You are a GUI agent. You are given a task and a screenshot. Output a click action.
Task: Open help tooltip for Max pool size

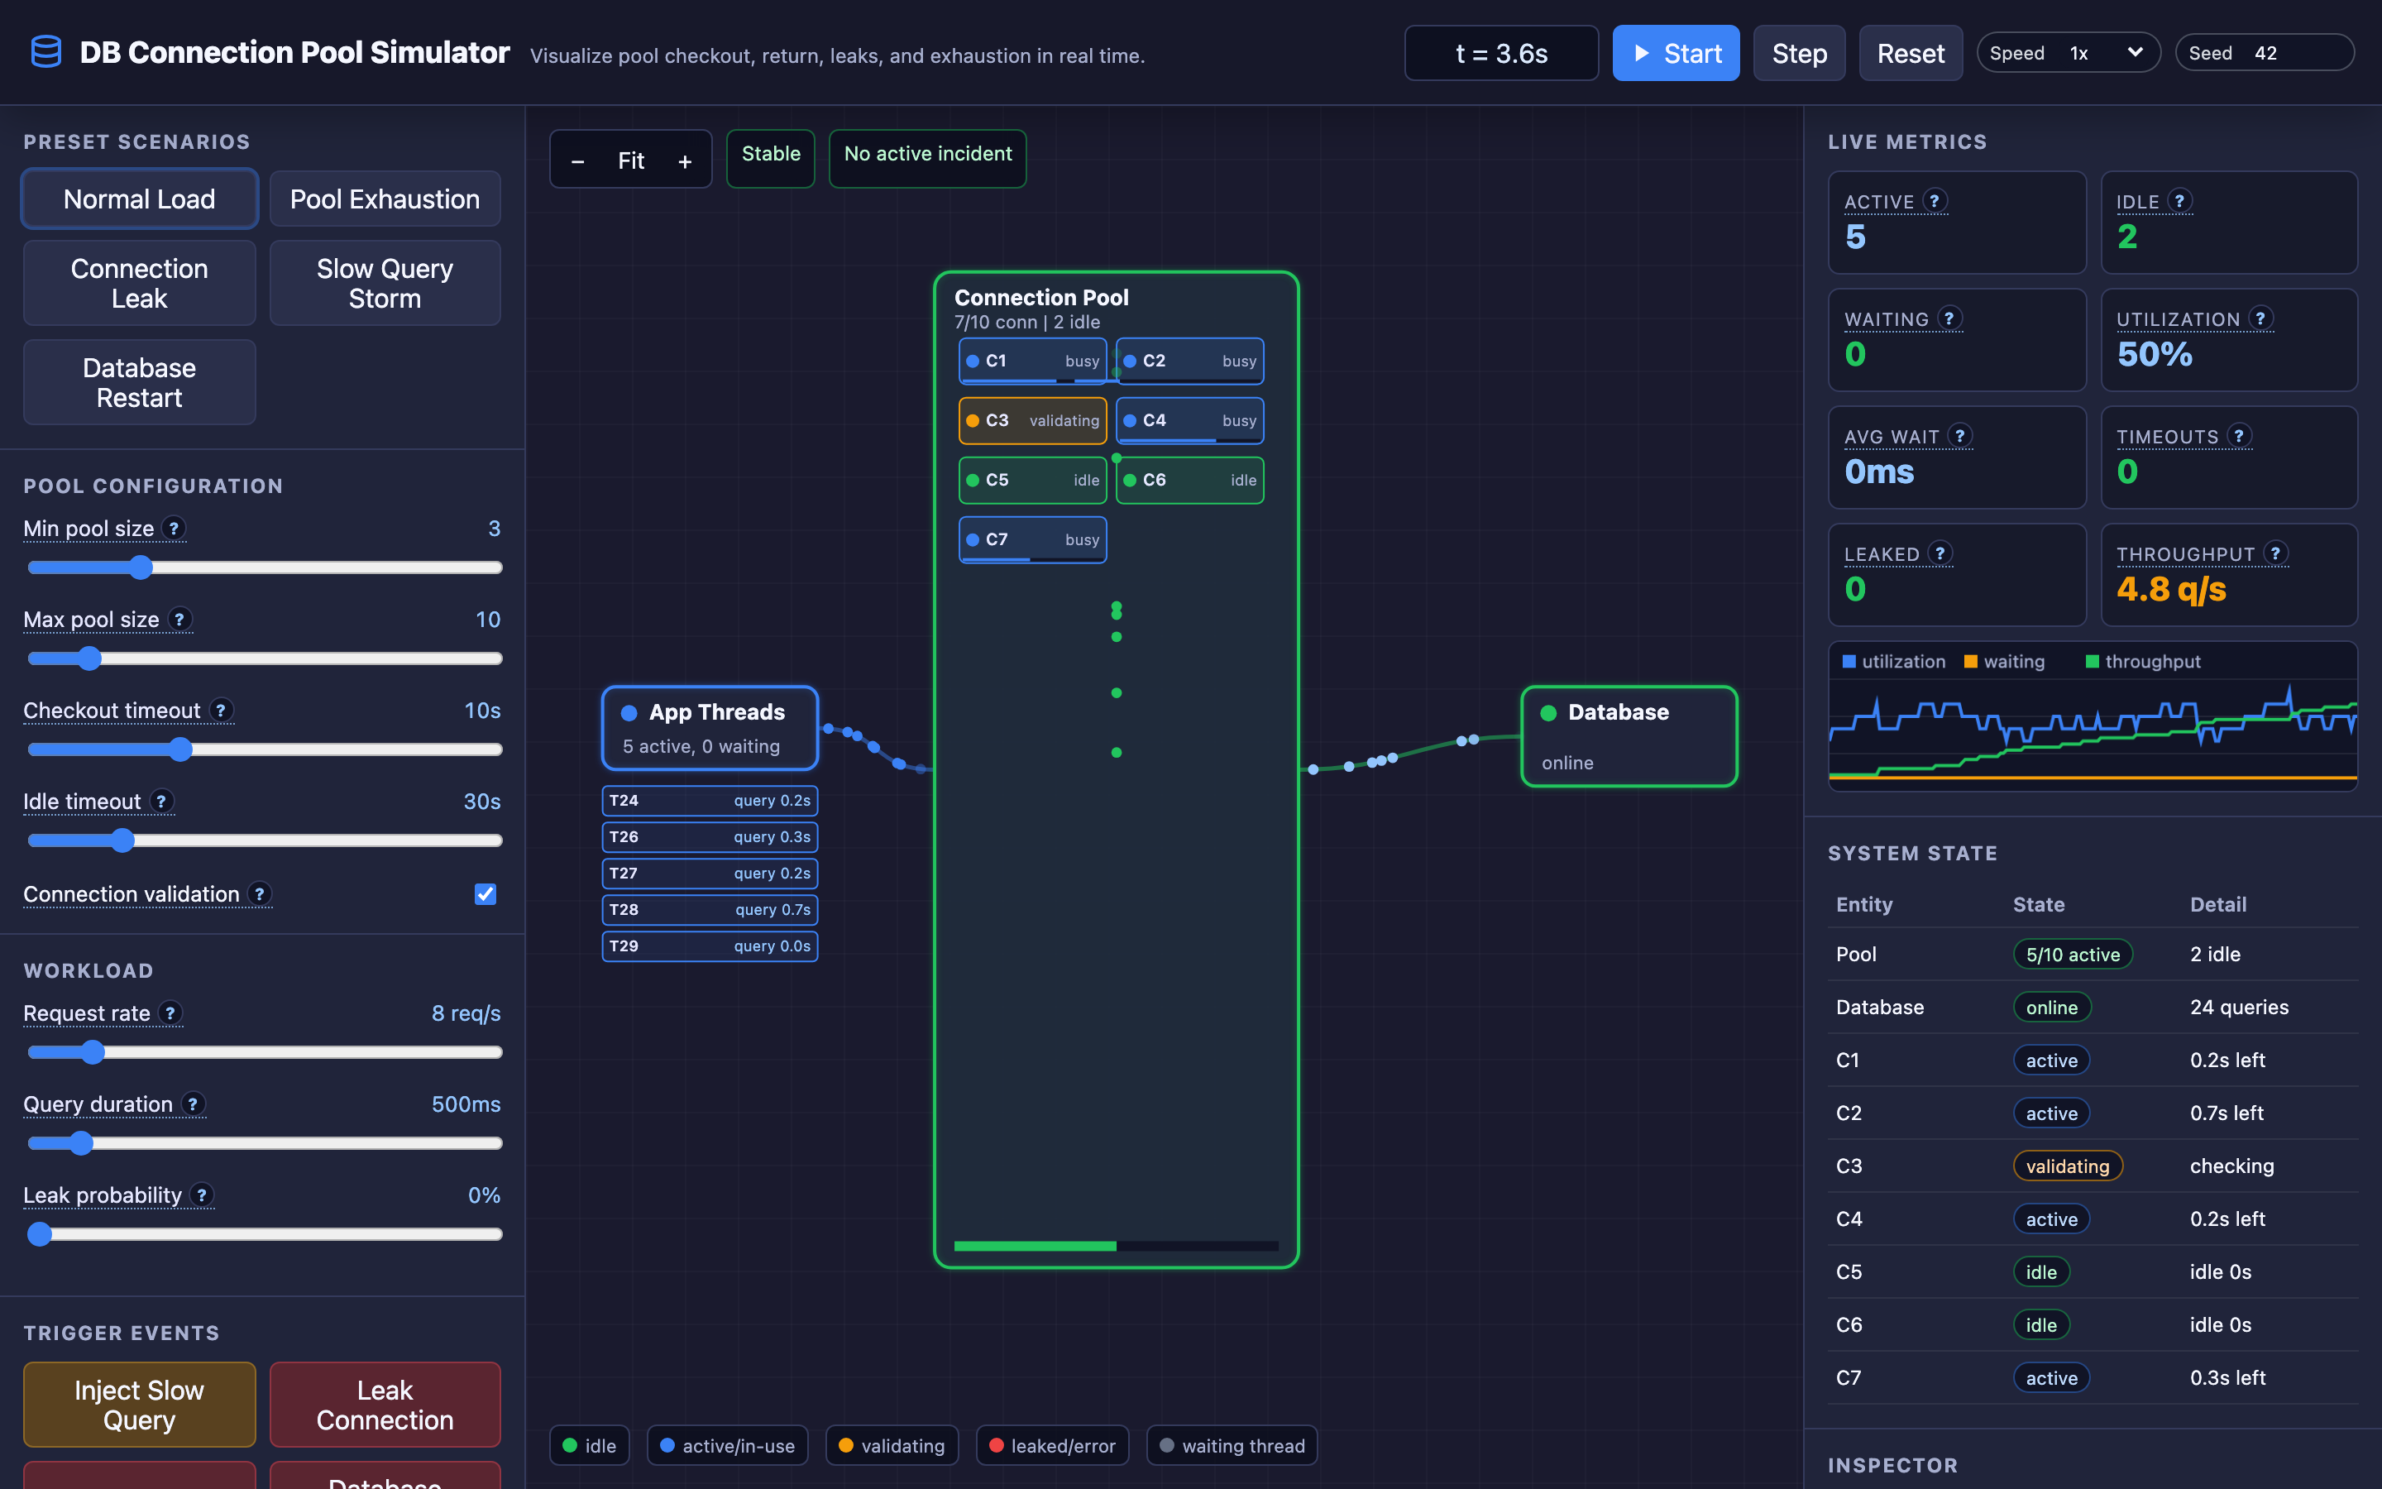tap(179, 619)
